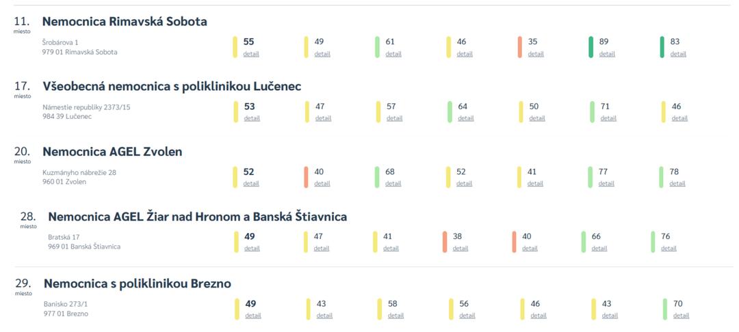This screenshot has width=739, height=332.
Task: Click detail under Žiar nad Hronom score 38
Action: 461,249
